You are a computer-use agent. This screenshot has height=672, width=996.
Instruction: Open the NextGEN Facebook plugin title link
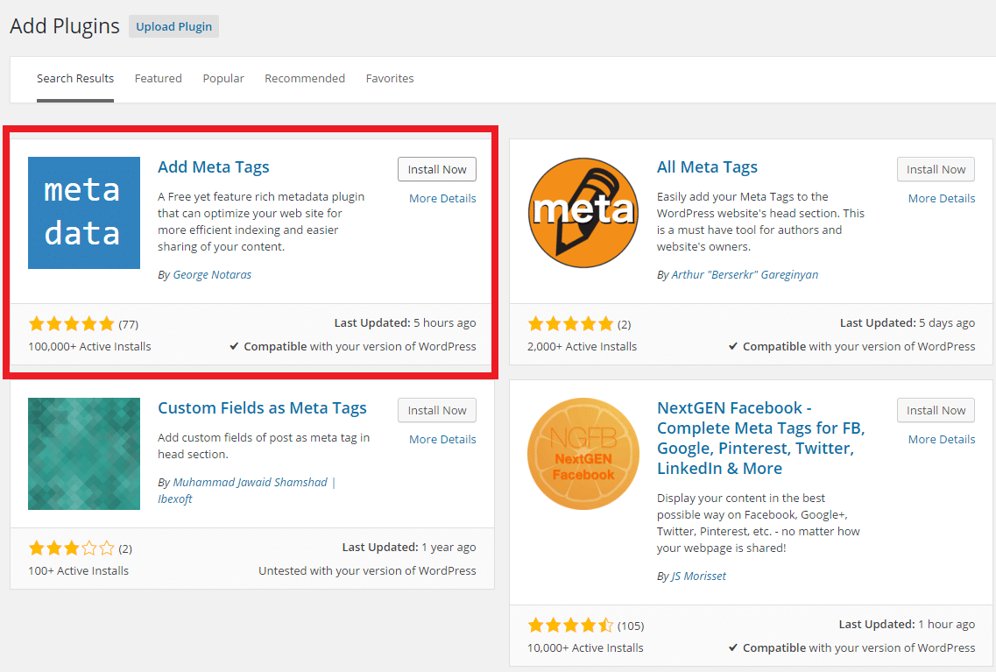(x=761, y=438)
